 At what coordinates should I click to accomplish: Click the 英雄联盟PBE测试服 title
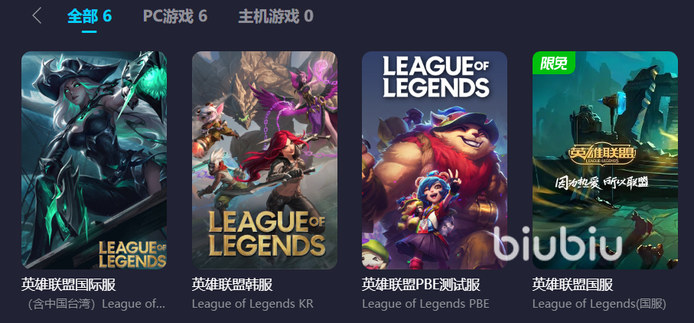[421, 285]
